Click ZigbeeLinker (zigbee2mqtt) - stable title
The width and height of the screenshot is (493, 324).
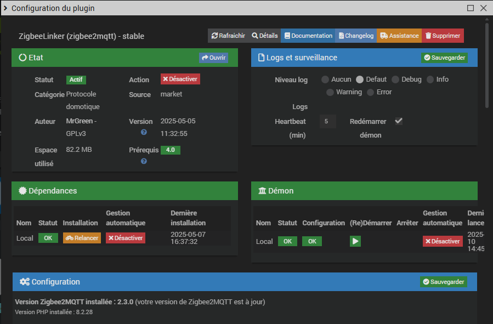click(x=81, y=36)
